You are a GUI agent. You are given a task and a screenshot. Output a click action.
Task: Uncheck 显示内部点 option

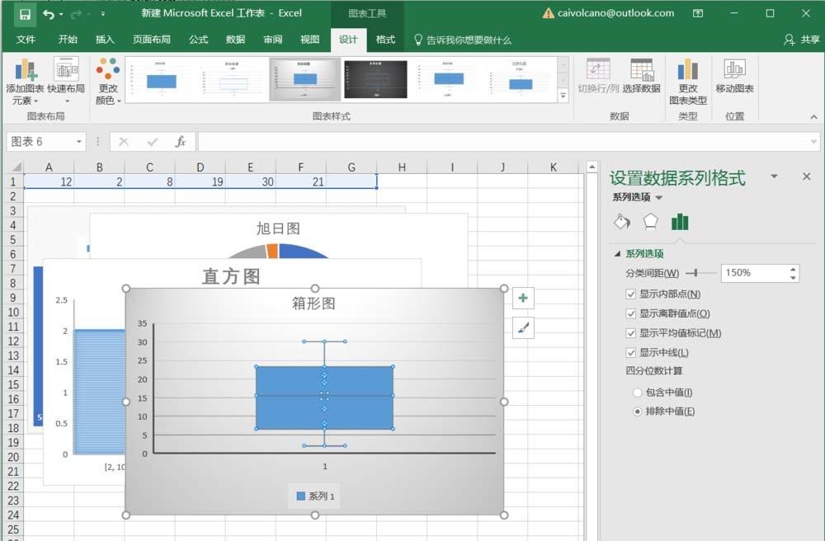[x=631, y=294]
